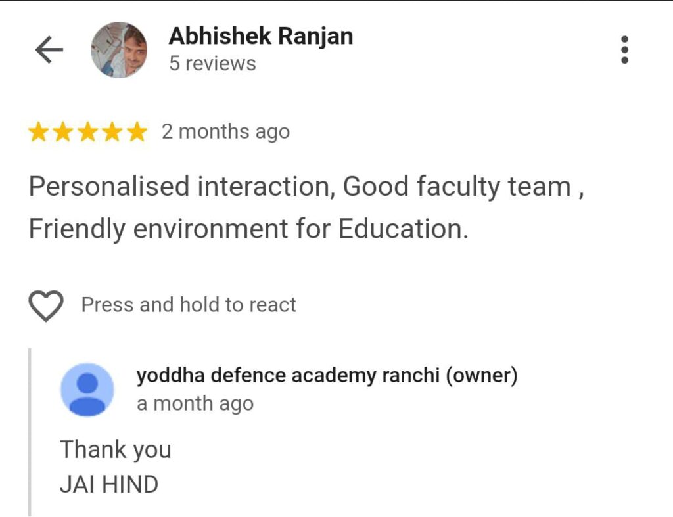Click the "Friendly environment for Education" line
This screenshot has height=517, width=673.
(248, 229)
